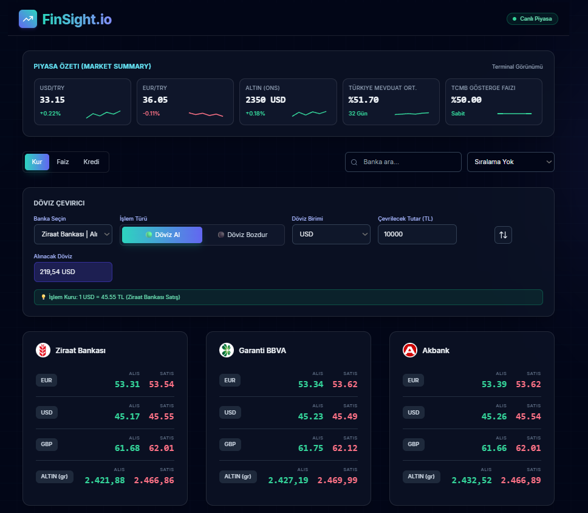This screenshot has height=513, width=588.
Task: Click the -0.11% change on EUR/TRY
Action: coord(151,113)
